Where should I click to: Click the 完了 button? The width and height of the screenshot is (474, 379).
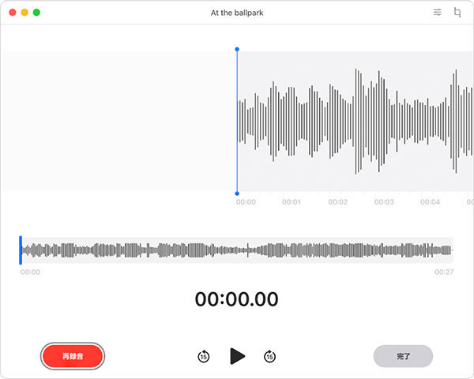(403, 356)
